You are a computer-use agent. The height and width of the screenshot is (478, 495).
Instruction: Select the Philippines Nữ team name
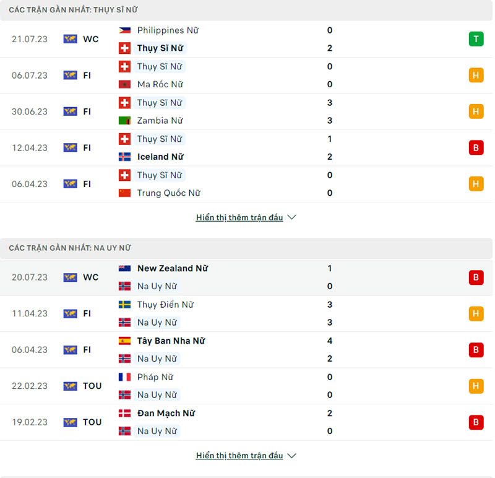[x=168, y=30]
